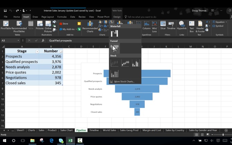Click the Recommended Charts icon
232x145 pixels.
(x=90, y=26)
